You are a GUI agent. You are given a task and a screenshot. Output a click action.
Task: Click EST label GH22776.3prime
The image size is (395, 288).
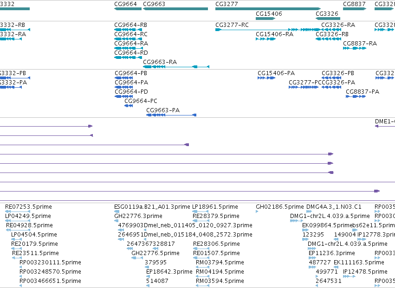tap(138, 216)
